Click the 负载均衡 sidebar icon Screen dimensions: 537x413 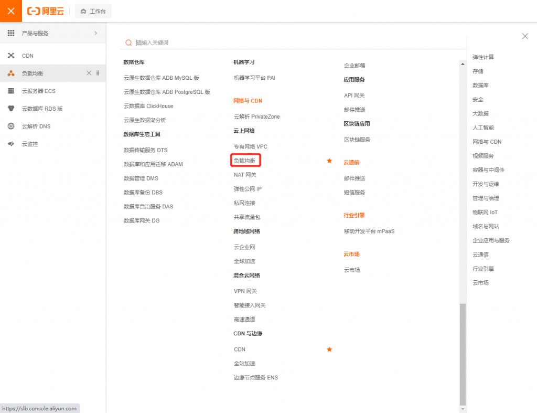(11, 73)
